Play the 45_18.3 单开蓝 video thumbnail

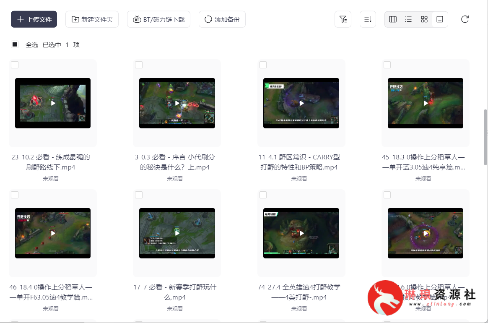pos(426,103)
